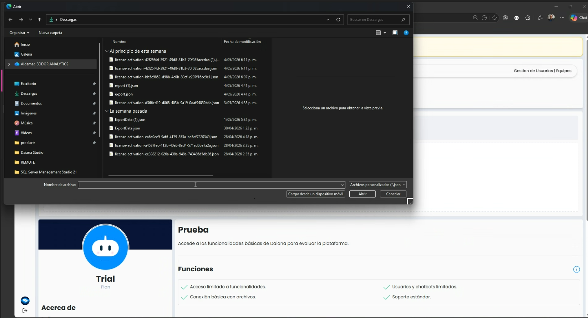Refresh the Descargas folder listing
588x318 pixels.
tap(338, 20)
